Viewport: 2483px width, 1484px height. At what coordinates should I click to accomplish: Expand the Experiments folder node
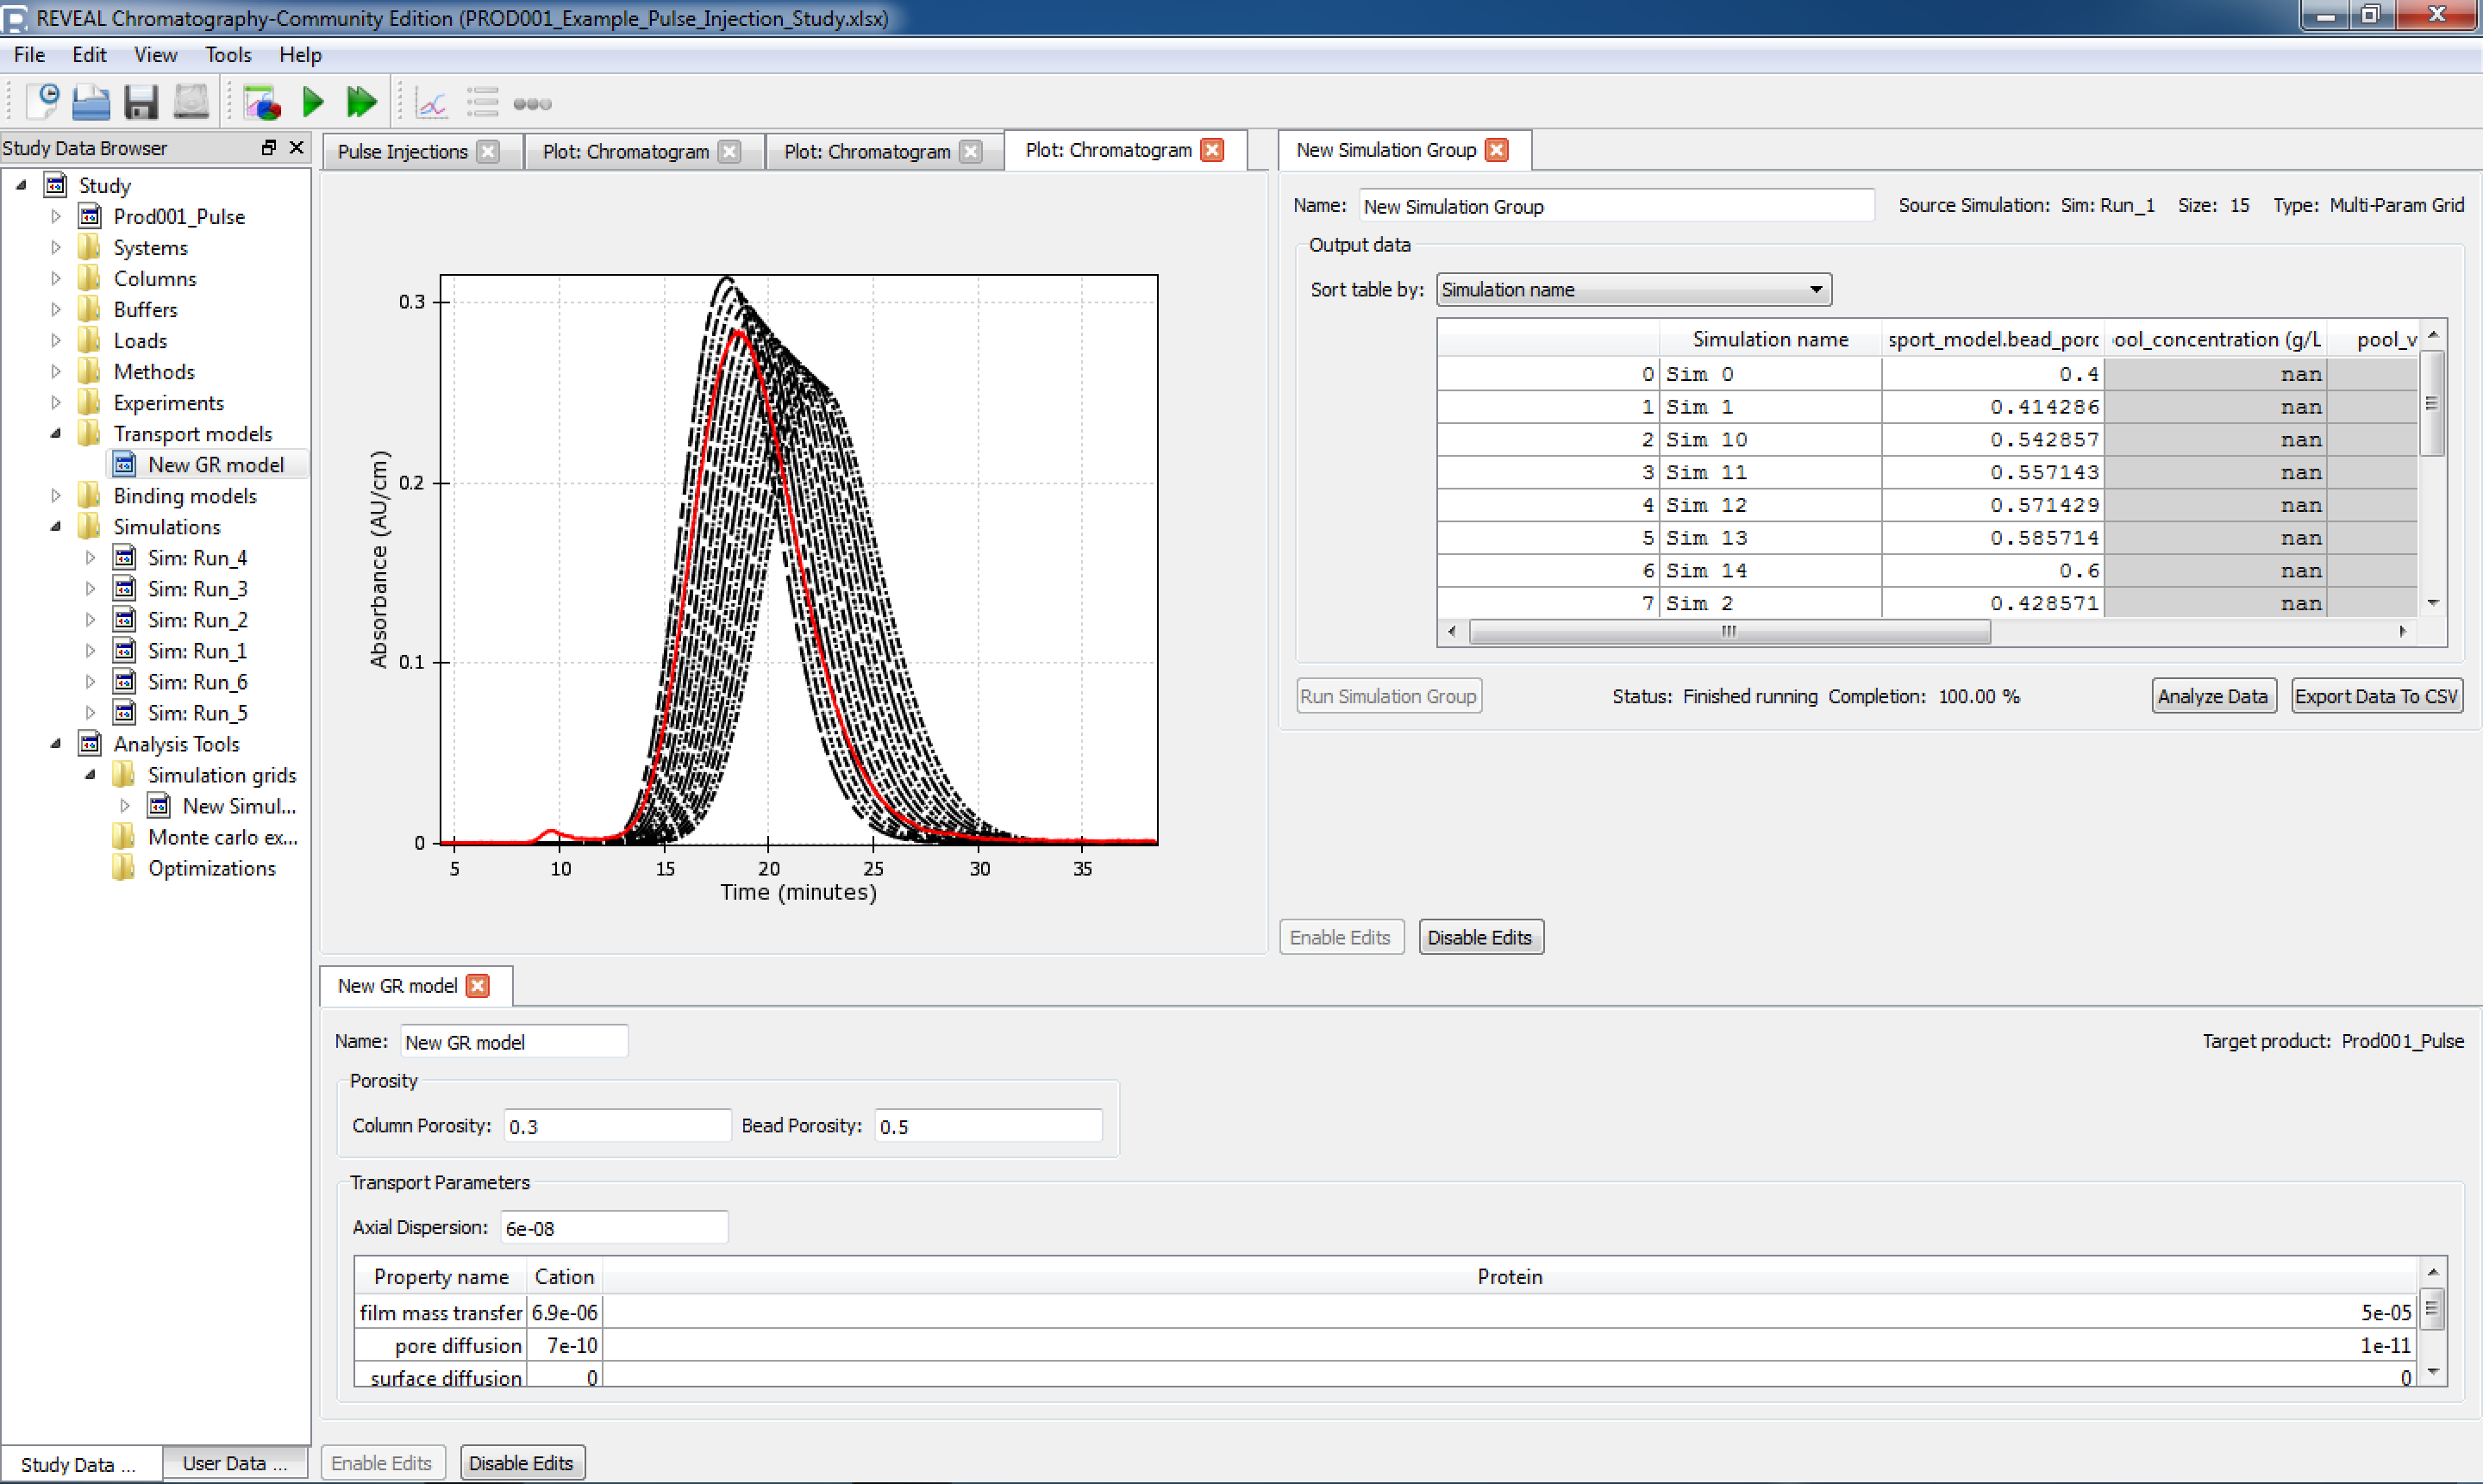coord(56,402)
